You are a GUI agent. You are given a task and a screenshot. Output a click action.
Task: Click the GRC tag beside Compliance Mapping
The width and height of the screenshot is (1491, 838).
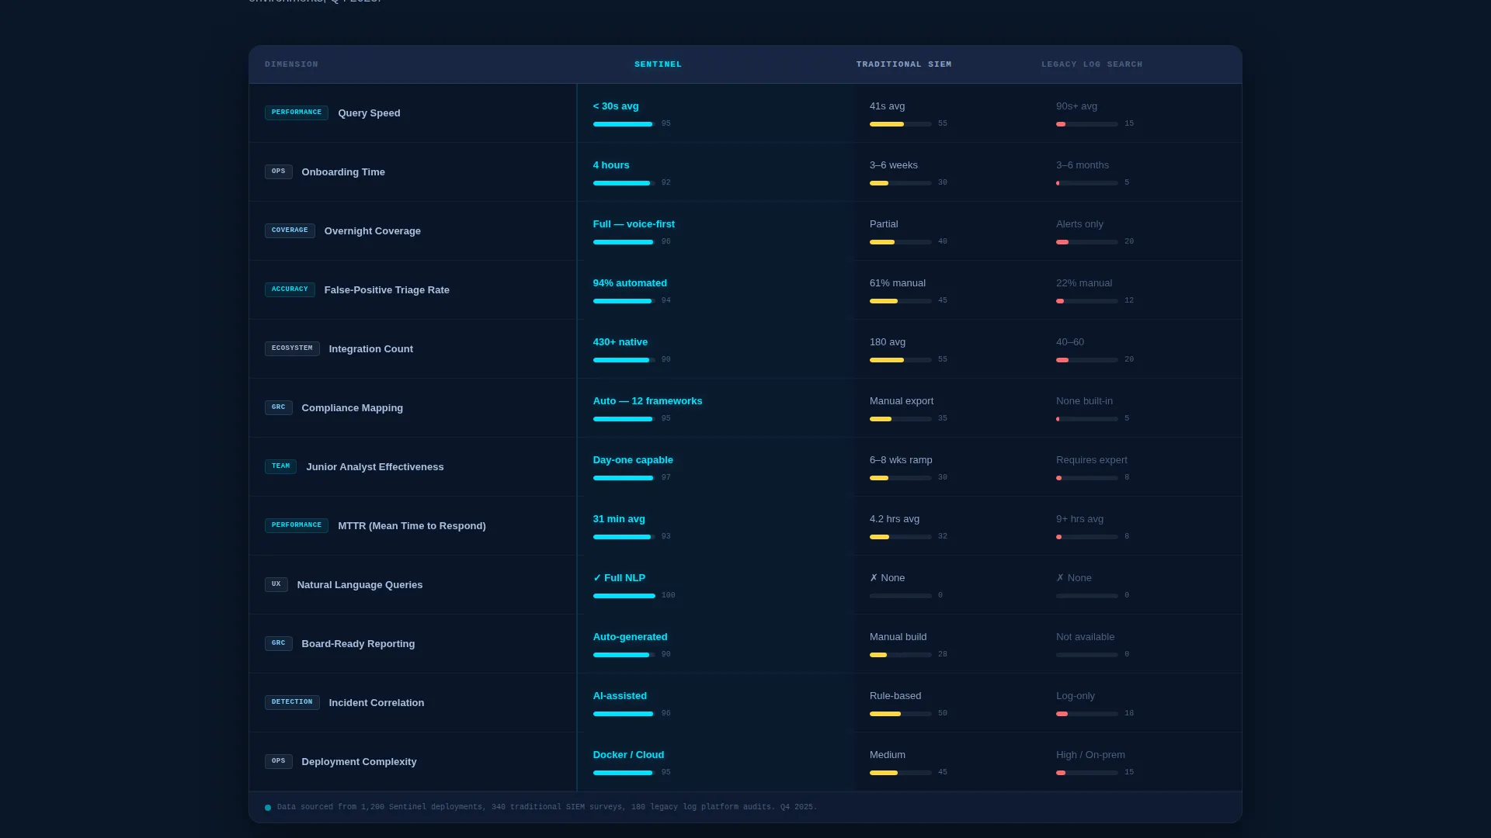[x=279, y=407]
